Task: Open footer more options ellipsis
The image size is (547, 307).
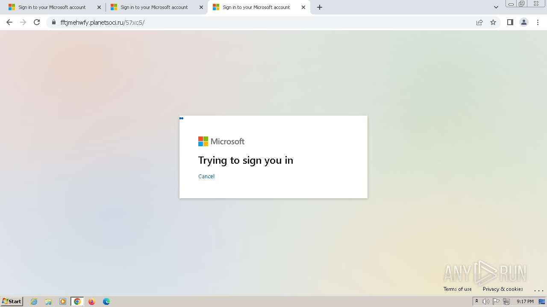Action: (x=538, y=290)
